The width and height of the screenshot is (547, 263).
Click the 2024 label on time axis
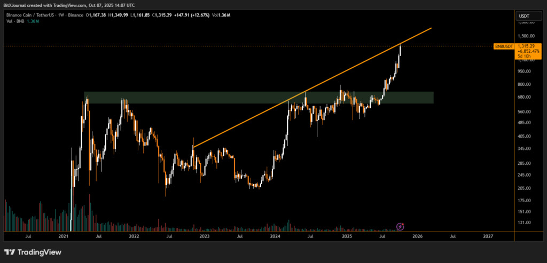pyautogui.click(x=275, y=236)
